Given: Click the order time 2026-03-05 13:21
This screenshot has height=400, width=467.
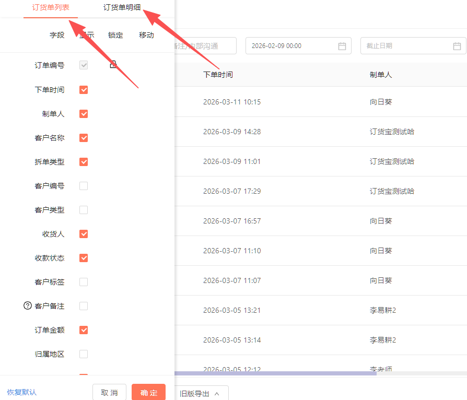Looking at the screenshot, I should tap(232, 310).
